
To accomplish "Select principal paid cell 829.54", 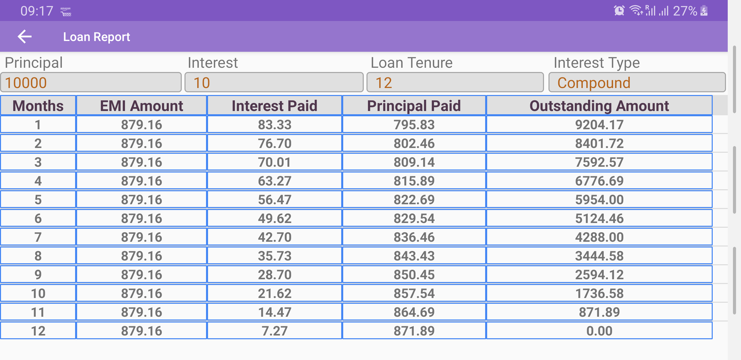I will coord(414,218).
